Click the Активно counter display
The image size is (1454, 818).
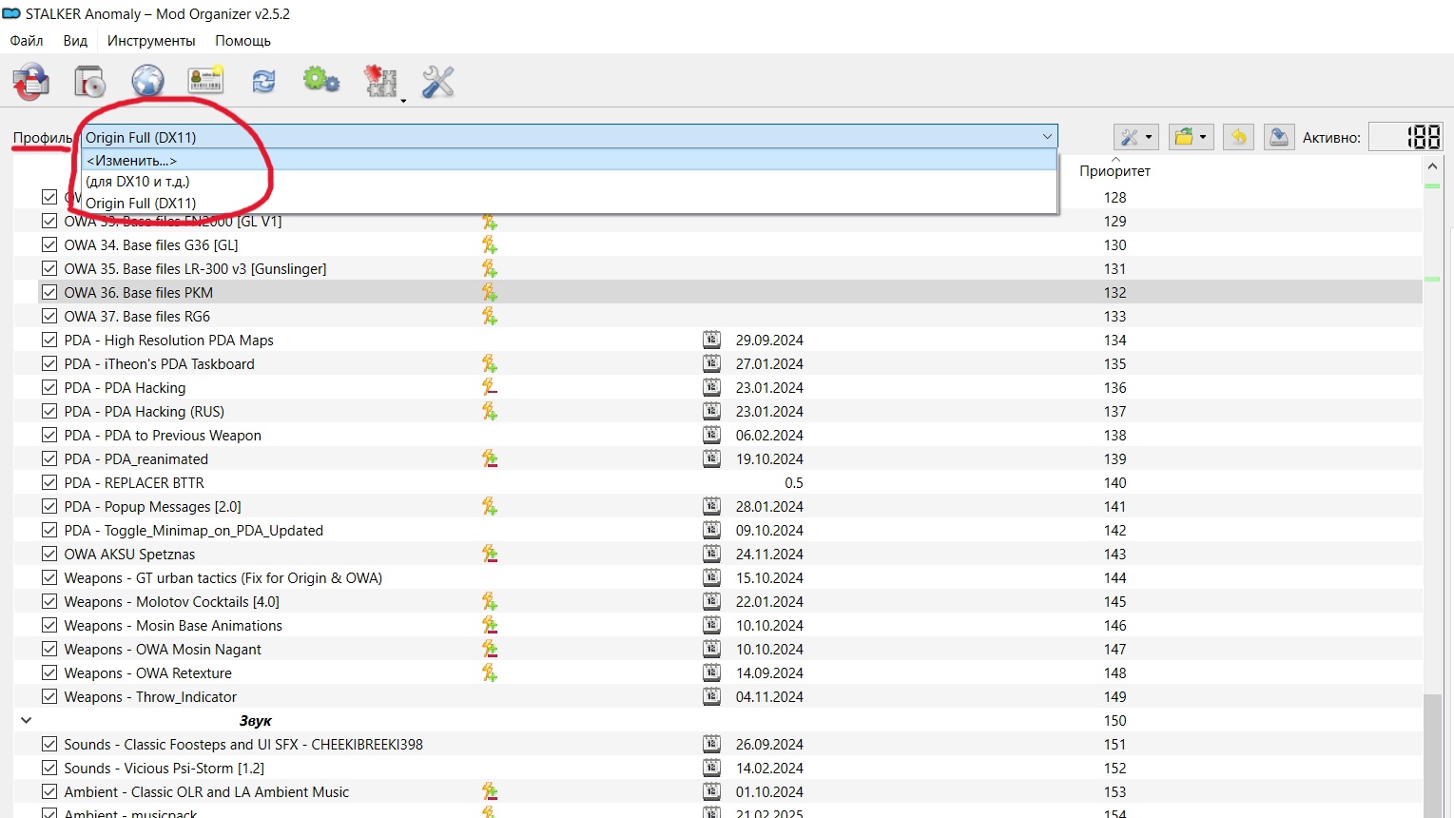(1406, 137)
